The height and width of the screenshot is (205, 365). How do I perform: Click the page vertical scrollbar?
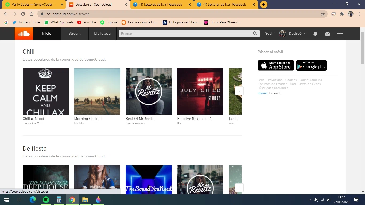click(363, 48)
